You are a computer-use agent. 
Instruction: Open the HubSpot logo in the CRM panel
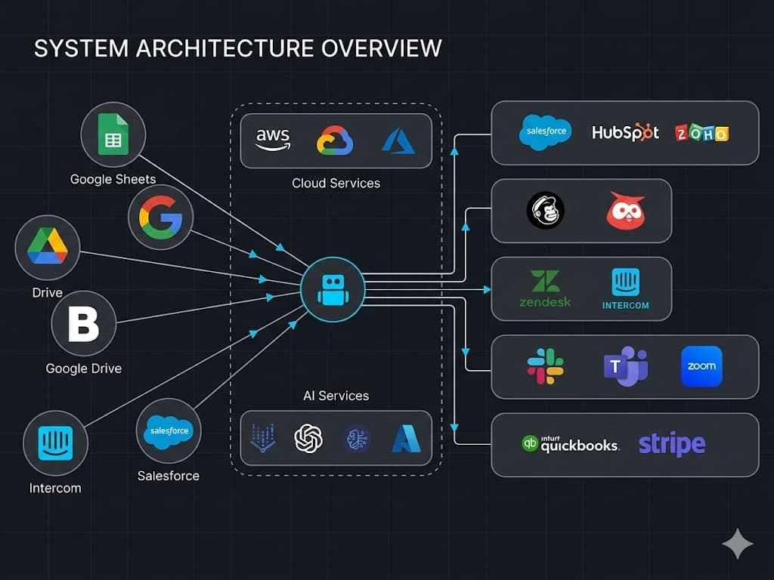(625, 133)
